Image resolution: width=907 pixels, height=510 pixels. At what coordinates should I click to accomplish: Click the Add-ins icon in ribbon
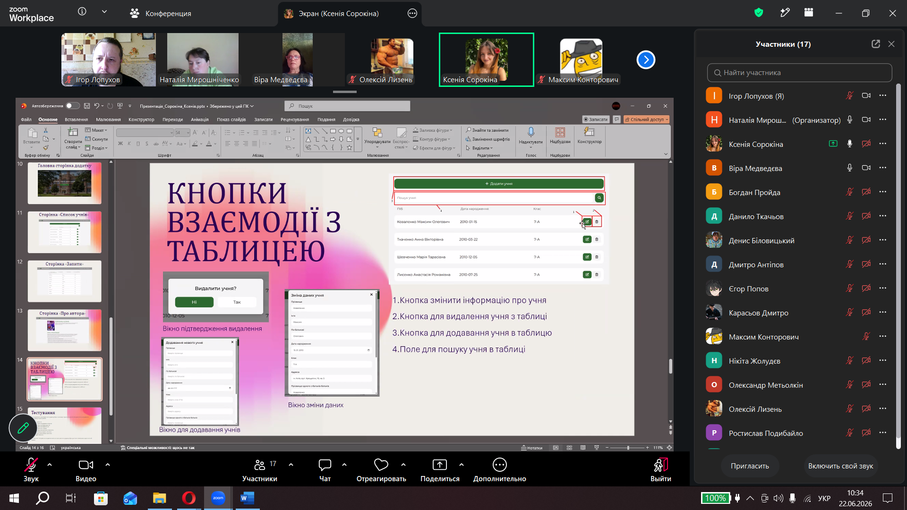[560, 132]
